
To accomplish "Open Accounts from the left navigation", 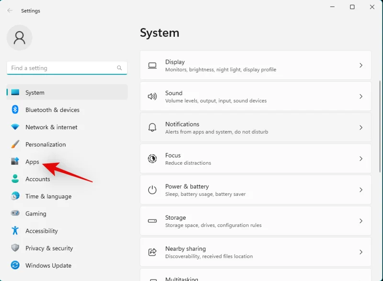I will coord(37,179).
